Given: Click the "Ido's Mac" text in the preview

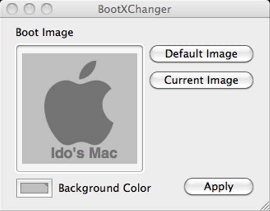Looking at the screenshot, I should point(84,153).
